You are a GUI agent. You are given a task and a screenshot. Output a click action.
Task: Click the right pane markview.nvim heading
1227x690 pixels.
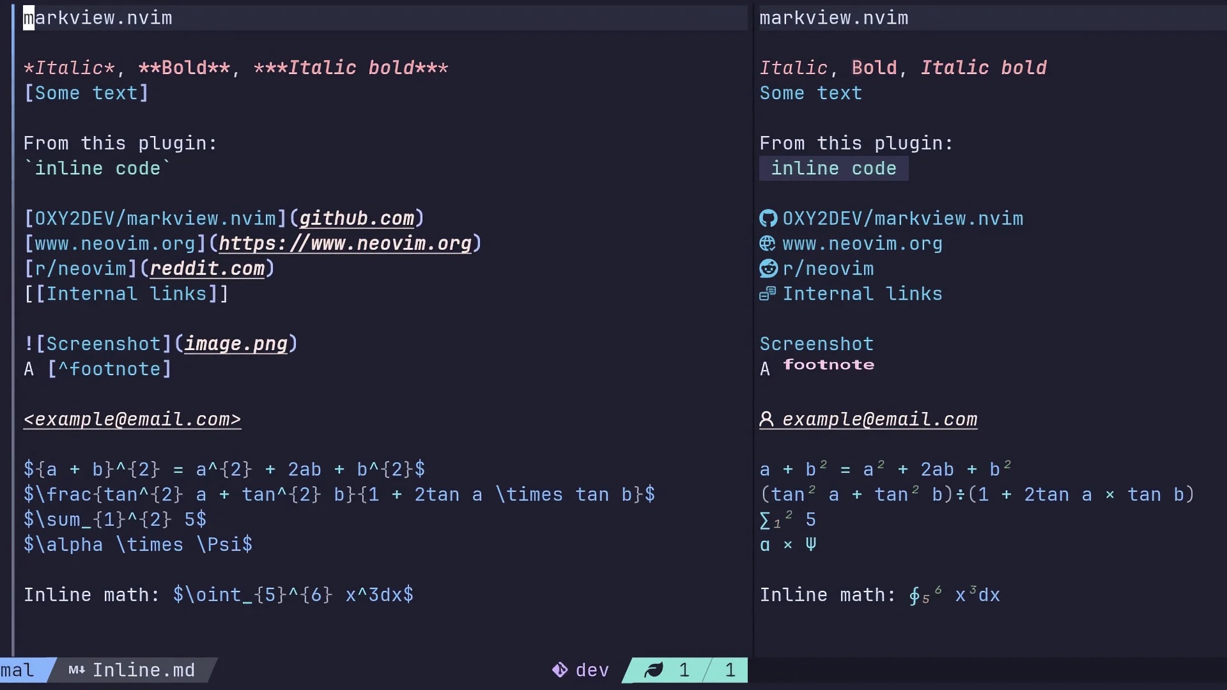pyautogui.click(x=833, y=18)
